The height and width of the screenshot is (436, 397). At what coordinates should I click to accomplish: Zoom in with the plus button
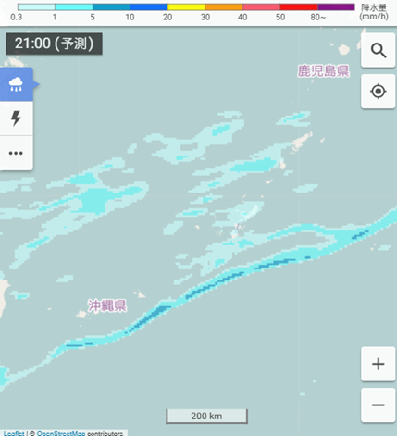point(378,364)
